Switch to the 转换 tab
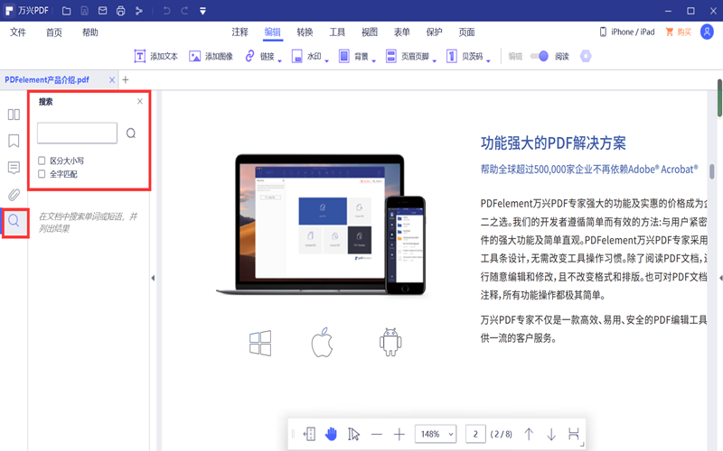The width and height of the screenshot is (723, 451). pos(305,32)
